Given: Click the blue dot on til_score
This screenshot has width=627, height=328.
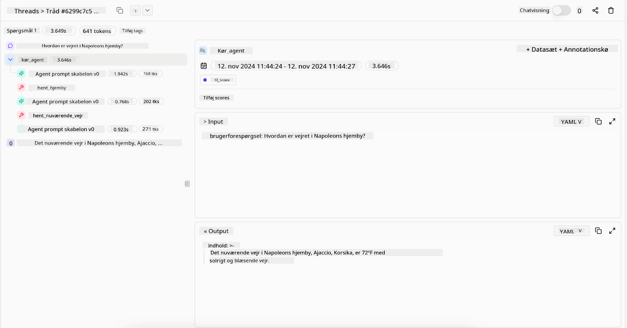Looking at the screenshot, I should pos(205,80).
